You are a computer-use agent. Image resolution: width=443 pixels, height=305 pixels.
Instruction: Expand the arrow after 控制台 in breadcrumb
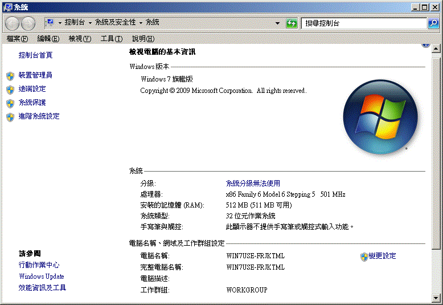click(90, 23)
